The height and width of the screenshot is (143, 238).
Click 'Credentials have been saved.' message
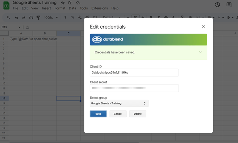coord(115,52)
